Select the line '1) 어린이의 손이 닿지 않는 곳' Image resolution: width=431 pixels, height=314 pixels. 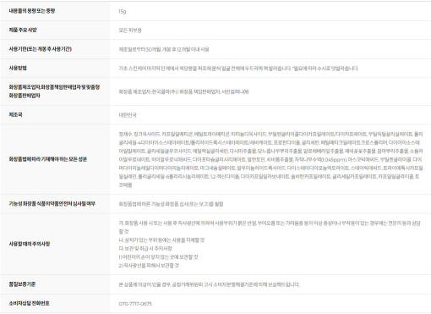[158, 257]
